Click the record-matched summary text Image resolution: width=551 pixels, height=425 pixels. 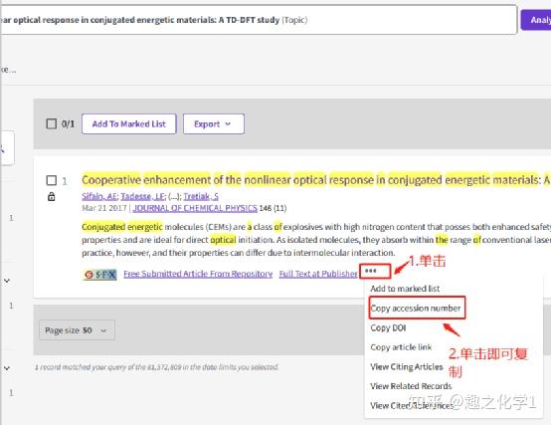(x=156, y=367)
